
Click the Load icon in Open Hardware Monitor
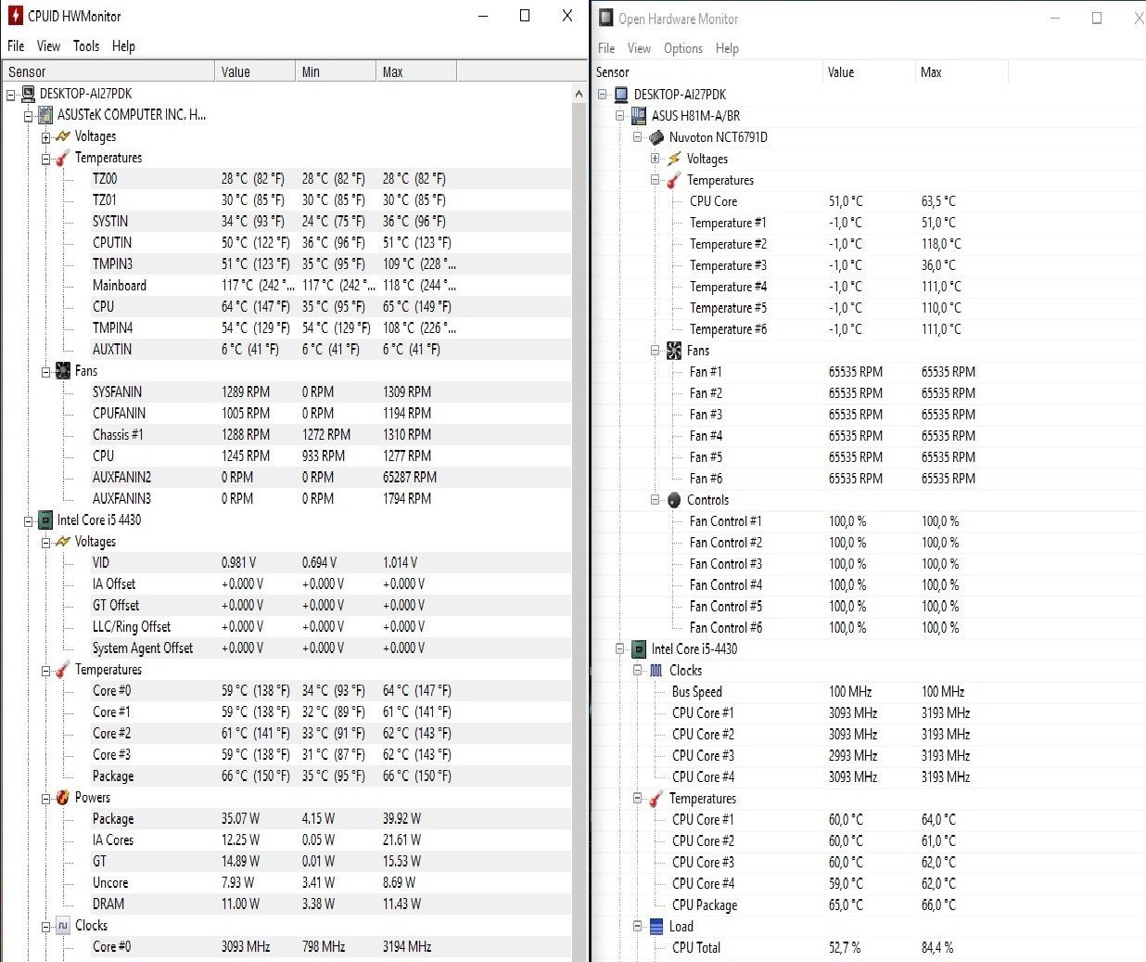[656, 927]
